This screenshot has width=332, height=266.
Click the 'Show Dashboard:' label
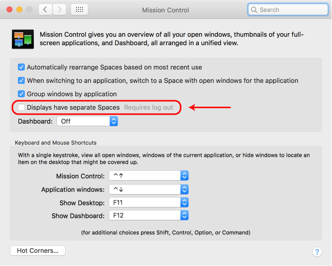(78, 216)
